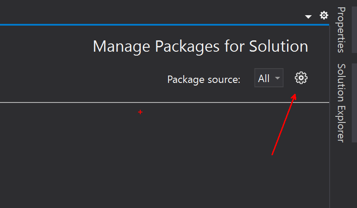357x208 pixels.
Task: Click the Package source: label
Action: pos(204,79)
